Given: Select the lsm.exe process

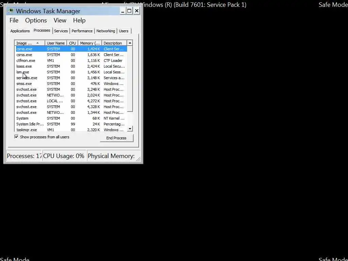Looking at the screenshot, I should 71,72.
